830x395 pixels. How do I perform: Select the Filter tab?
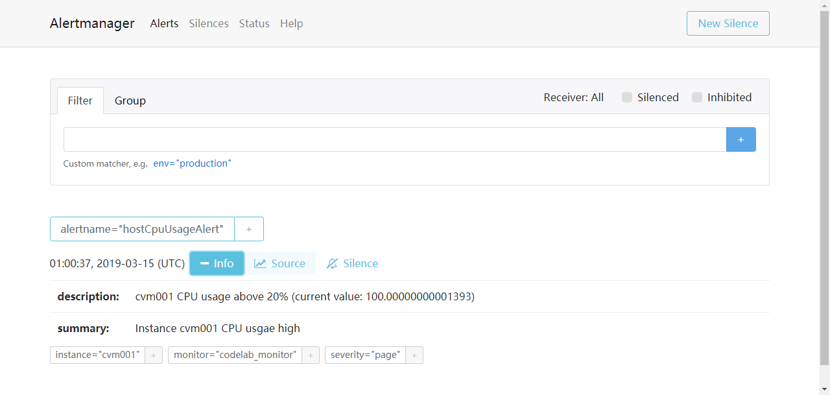click(x=80, y=100)
